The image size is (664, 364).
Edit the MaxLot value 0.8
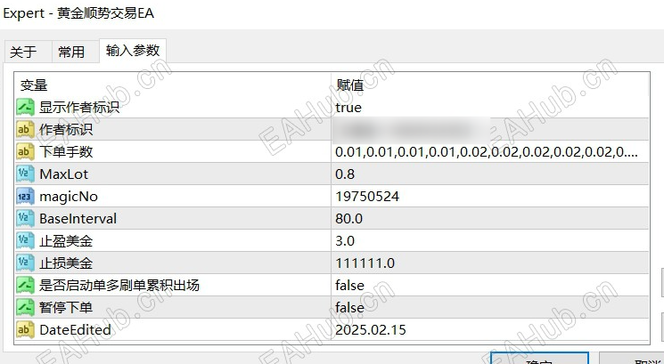click(489, 174)
